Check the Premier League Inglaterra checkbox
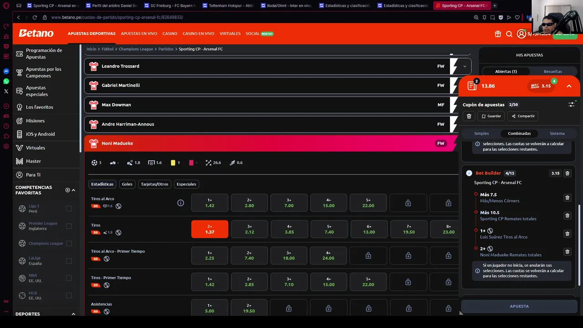Screen dimensions: 583x328 (69, 226)
